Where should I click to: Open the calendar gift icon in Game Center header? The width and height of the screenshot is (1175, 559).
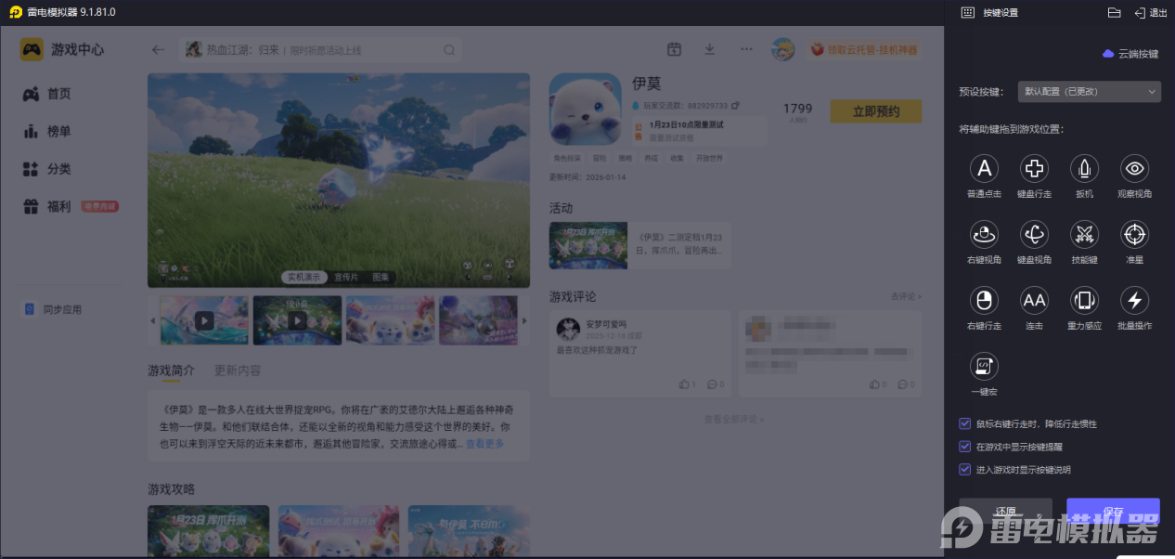click(x=675, y=49)
